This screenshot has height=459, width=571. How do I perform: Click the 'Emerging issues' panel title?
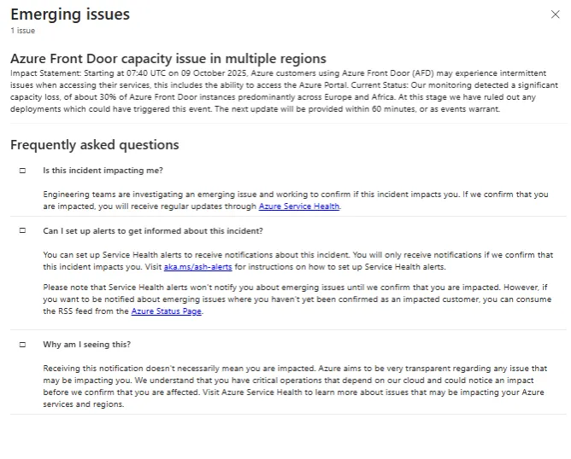tap(70, 15)
